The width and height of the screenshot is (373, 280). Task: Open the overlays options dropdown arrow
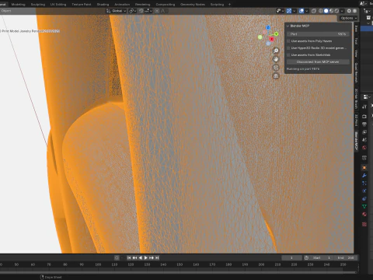(x=307, y=11)
